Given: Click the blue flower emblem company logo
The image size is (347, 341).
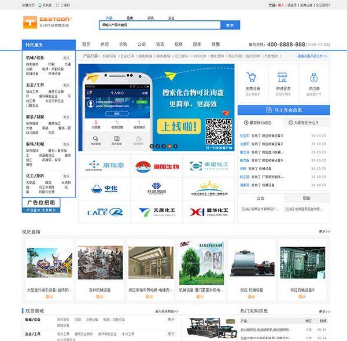Looking at the screenshot, I should point(157,188).
